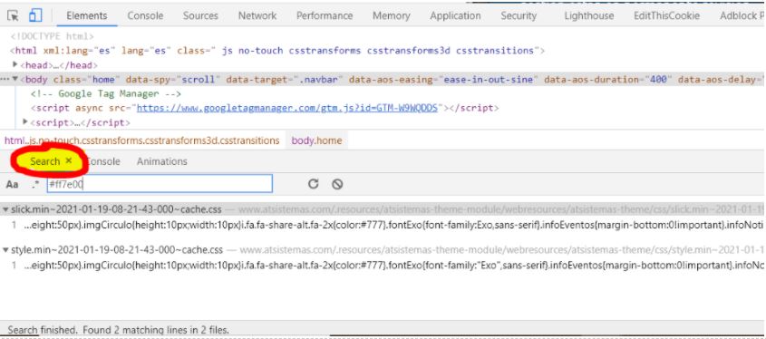The height and width of the screenshot is (339, 766).
Task: Collapse the body element node
Action: click(x=15, y=79)
